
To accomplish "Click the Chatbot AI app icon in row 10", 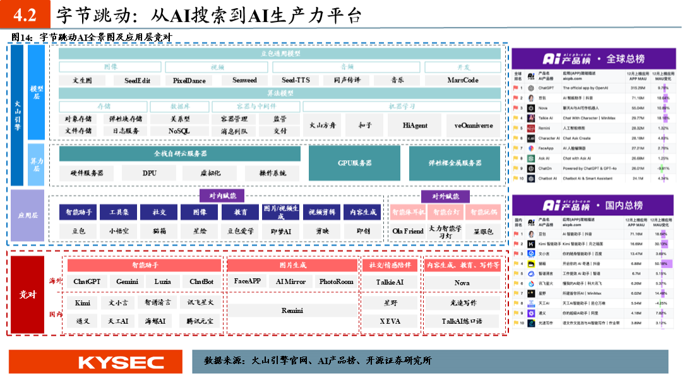I will point(531,178).
